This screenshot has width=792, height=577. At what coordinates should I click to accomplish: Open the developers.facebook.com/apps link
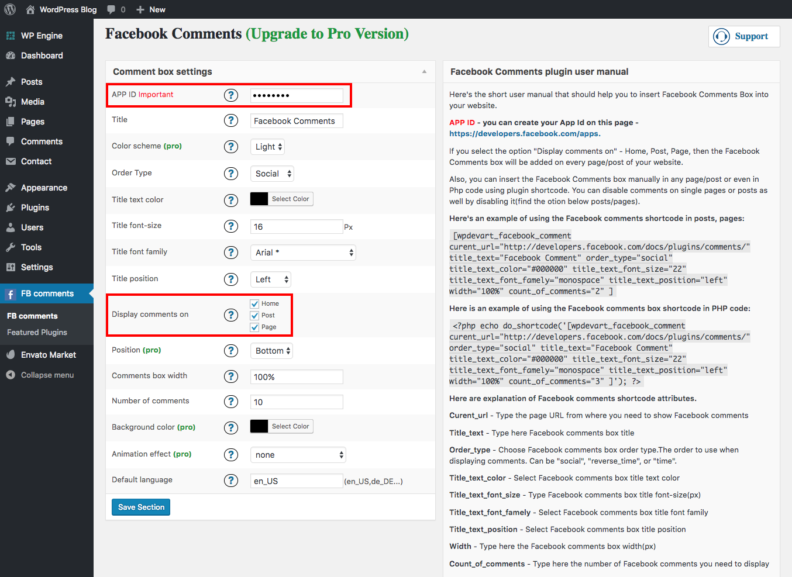coord(524,133)
